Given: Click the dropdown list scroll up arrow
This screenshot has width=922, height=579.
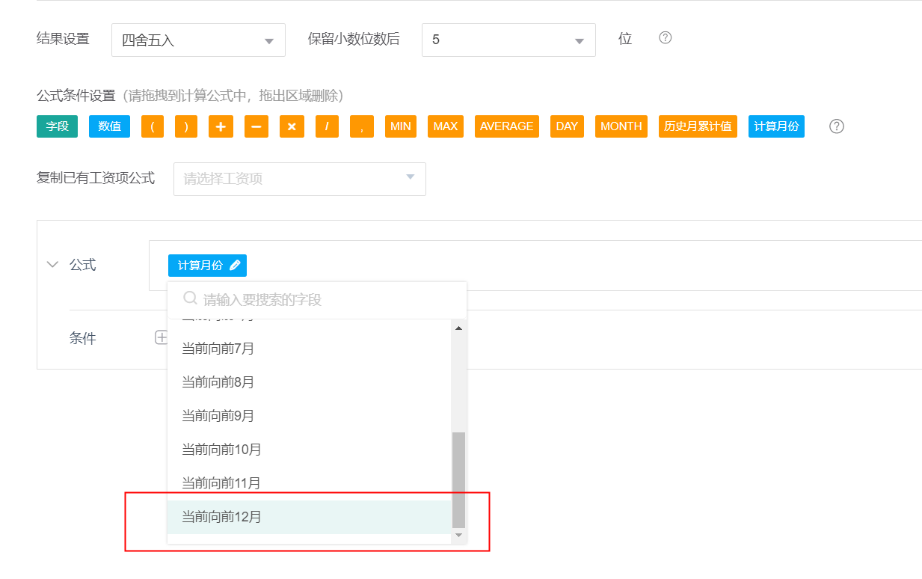Looking at the screenshot, I should pos(458,328).
